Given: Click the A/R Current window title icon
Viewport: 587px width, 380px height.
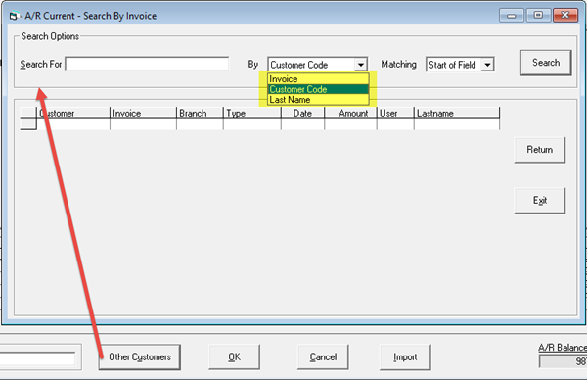Looking at the screenshot, I should coord(14,16).
